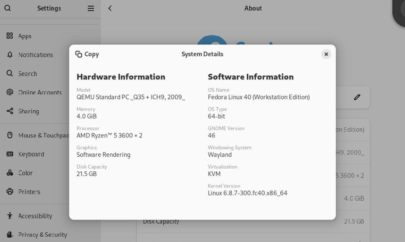Open Mouse & Touchpad settings
The height and width of the screenshot is (242, 405).
coord(50,135)
